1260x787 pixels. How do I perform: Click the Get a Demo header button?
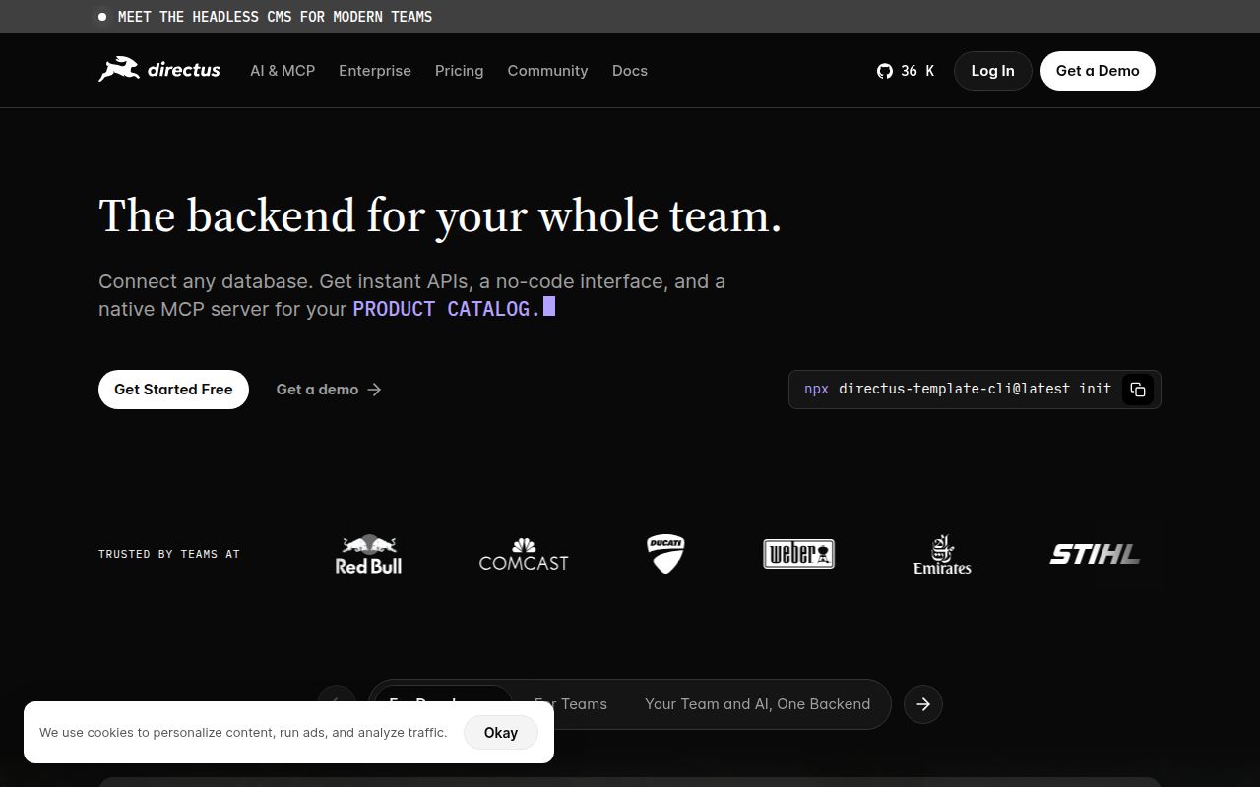pyautogui.click(x=1098, y=71)
